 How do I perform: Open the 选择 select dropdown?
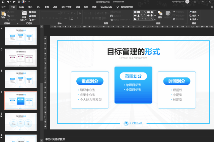[194, 19]
